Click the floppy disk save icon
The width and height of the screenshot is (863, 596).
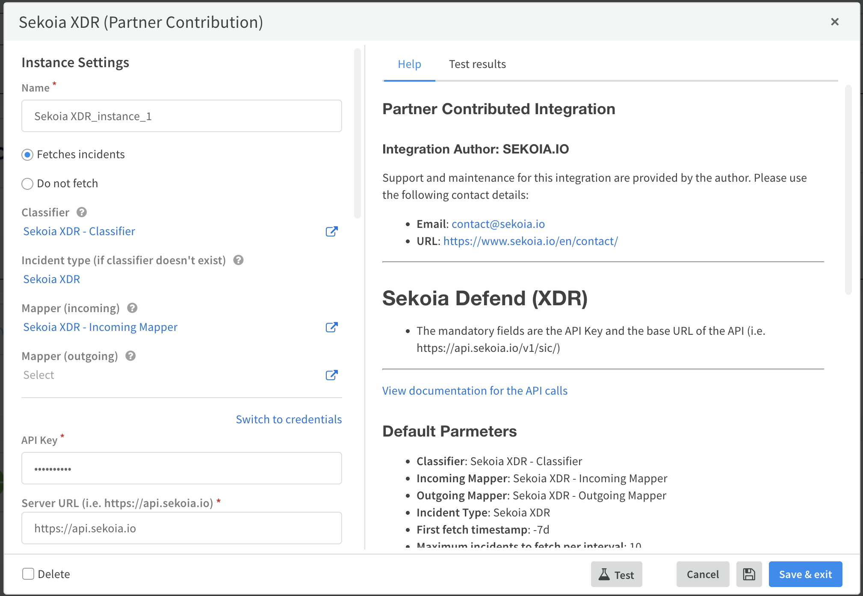749,574
